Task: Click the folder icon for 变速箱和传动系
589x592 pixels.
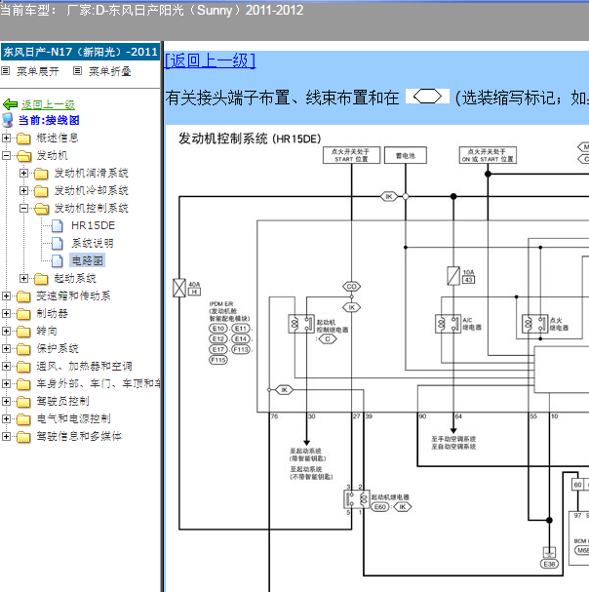Action: [23, 296]
